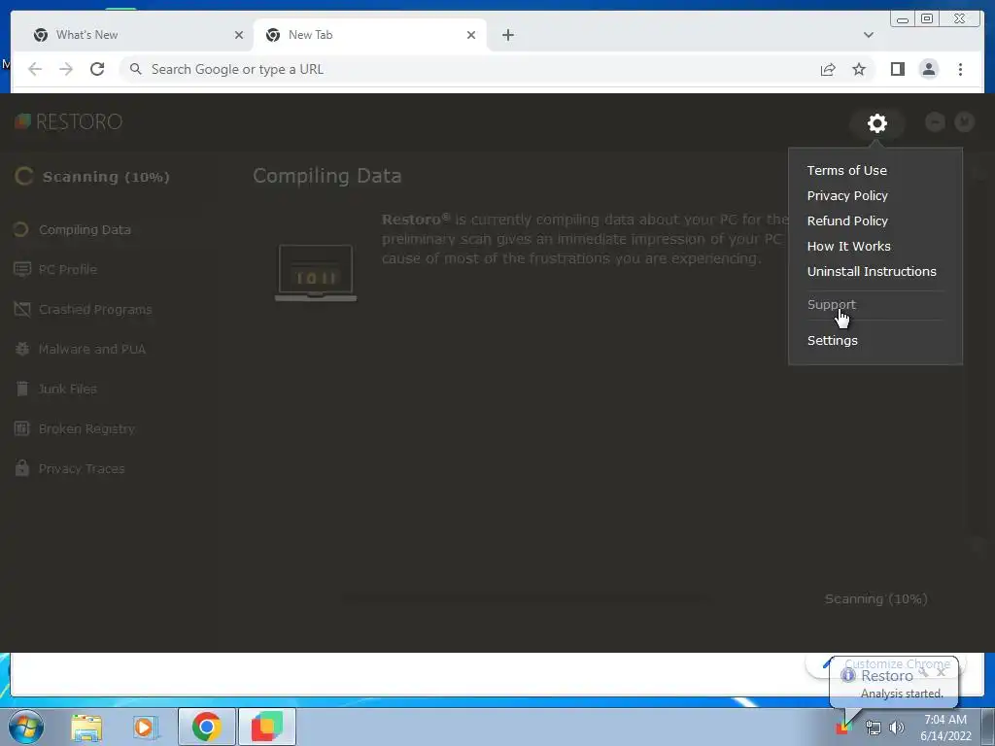Reload the Chrome page

[97, 69]
